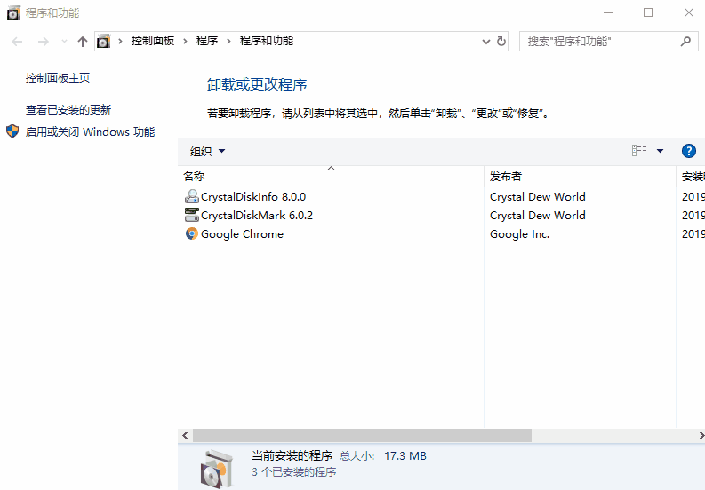Click the window title bar program icon
The width and height of the screenshot is (705, 490).
click(13, 12)
